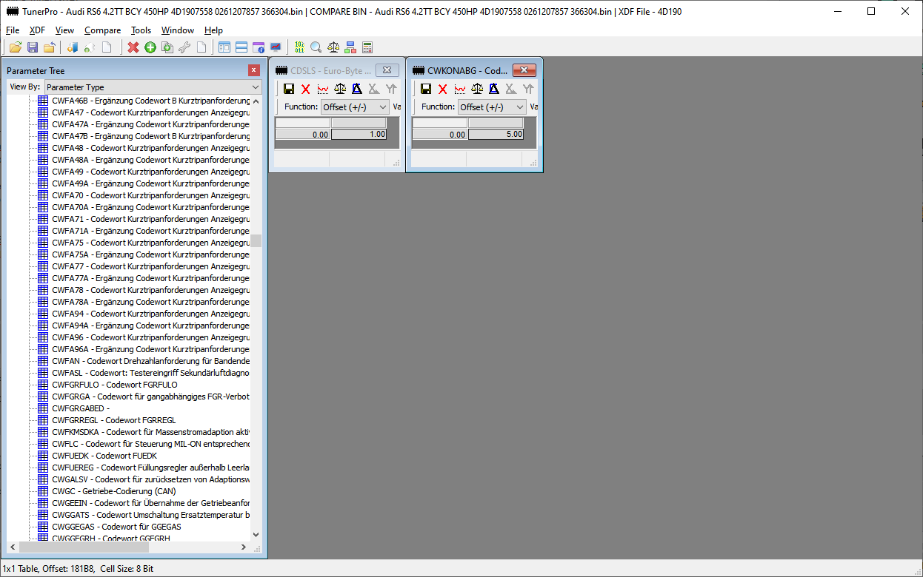This screenshot has width=923, height=577.
Task: Select CWFGRFULO - Codewort FGRFULO
Action: click(x=115, y=385)
